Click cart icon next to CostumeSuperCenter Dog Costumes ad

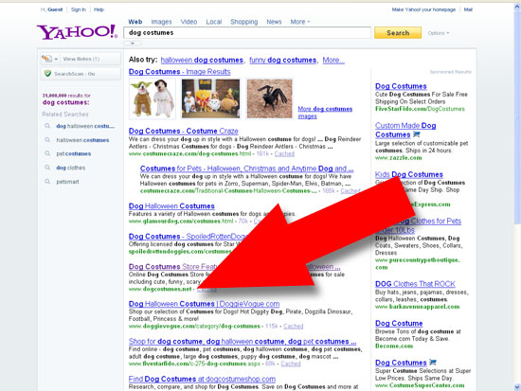(433, 363)
